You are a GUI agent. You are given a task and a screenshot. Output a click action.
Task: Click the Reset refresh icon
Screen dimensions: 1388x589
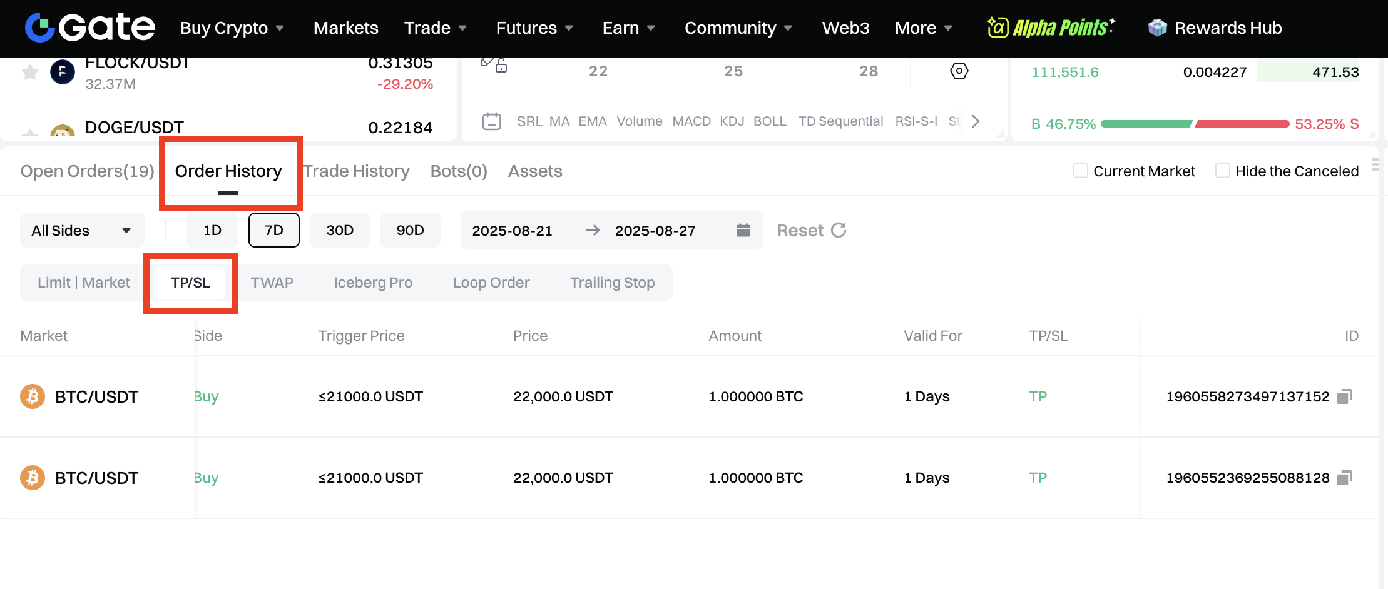pyautogui.click(x=839, y=230)
